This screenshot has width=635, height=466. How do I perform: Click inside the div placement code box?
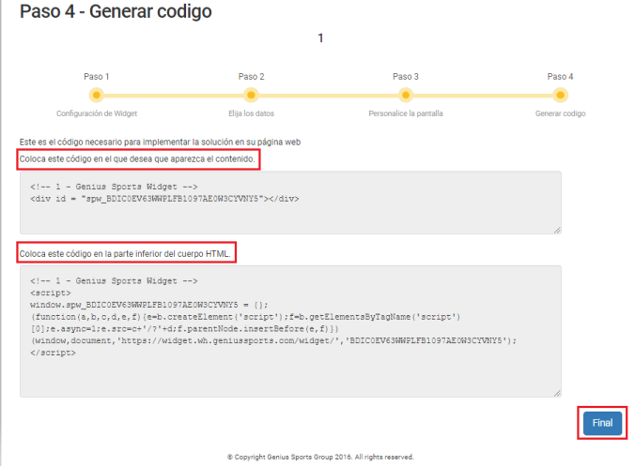(x=290, y=203)
